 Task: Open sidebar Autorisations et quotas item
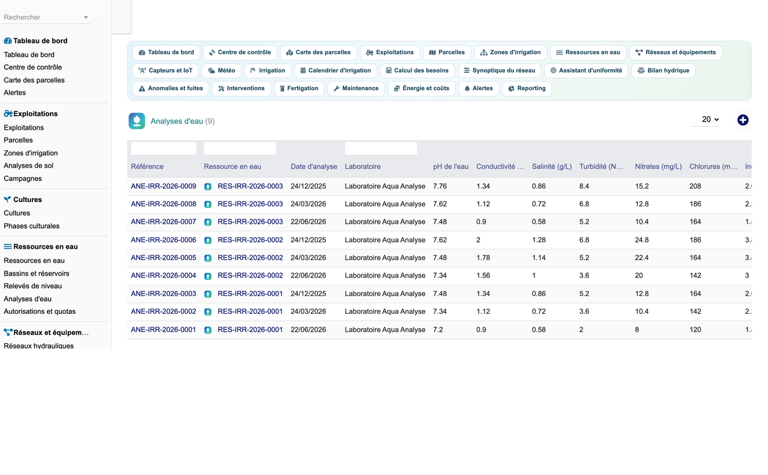coord(40,311)
